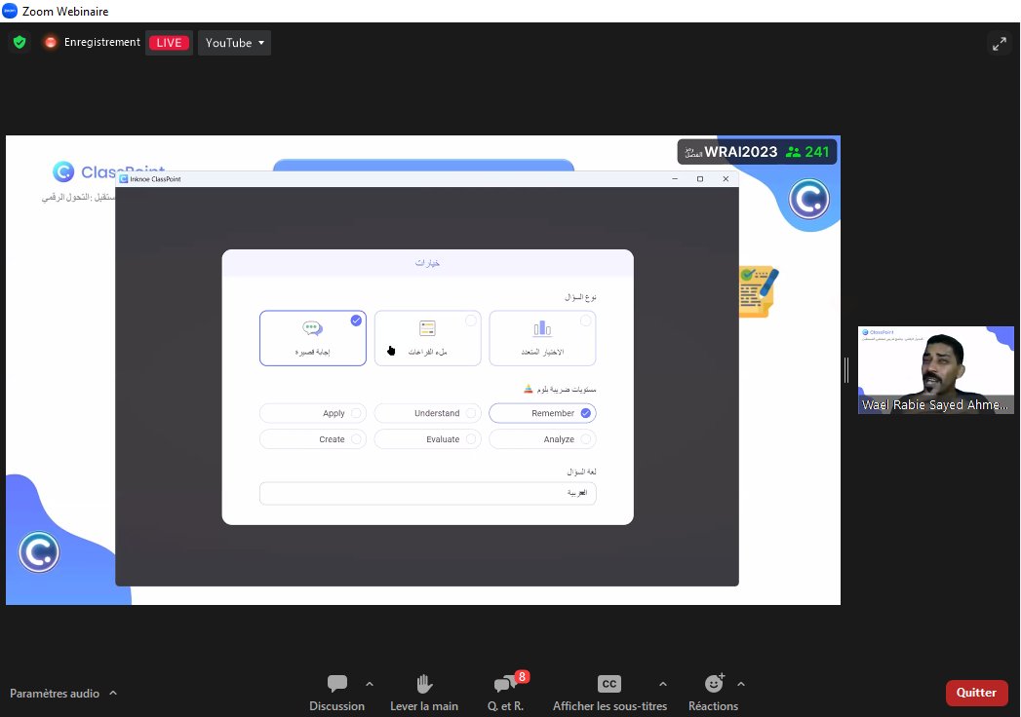Click the speech bubble short answer icon
This screenshot has width=1021, height=717.
[x=313, y=328]
